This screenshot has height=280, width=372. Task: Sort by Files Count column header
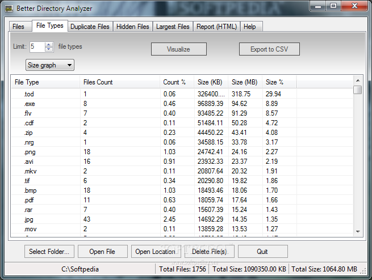(x=120, y=82)
